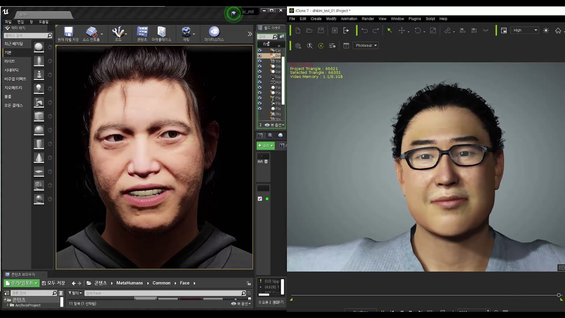Screen dimensions: 565x318
Task: Select the green Select arrow tool in iClone
Action: [x=389, y=30]
